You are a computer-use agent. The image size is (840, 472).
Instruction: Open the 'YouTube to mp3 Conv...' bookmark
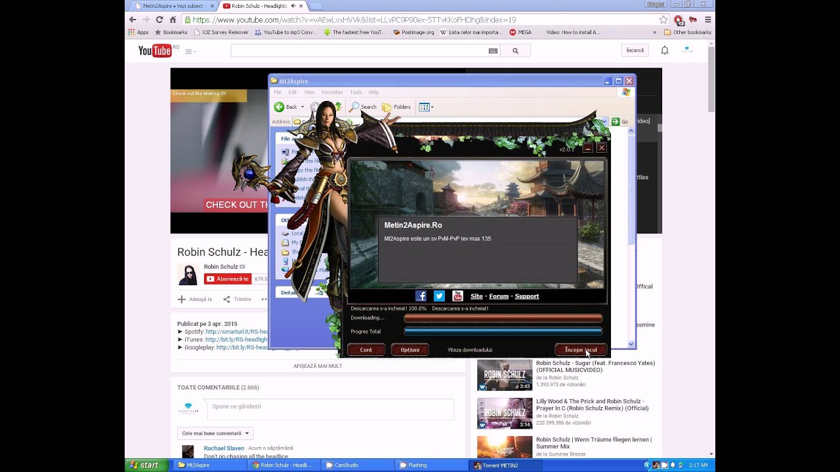click(286, 32)
